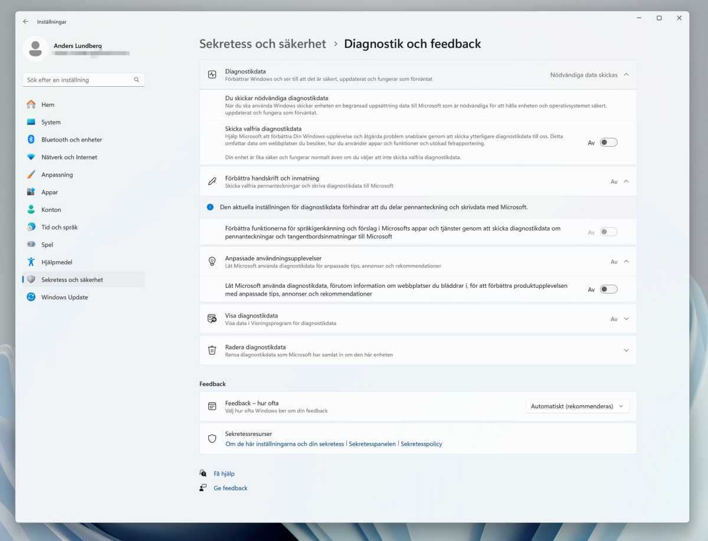Click the Feedback – hur ofta calendar icon
This screenshot has width=708, height=541.
pos(212,406)
